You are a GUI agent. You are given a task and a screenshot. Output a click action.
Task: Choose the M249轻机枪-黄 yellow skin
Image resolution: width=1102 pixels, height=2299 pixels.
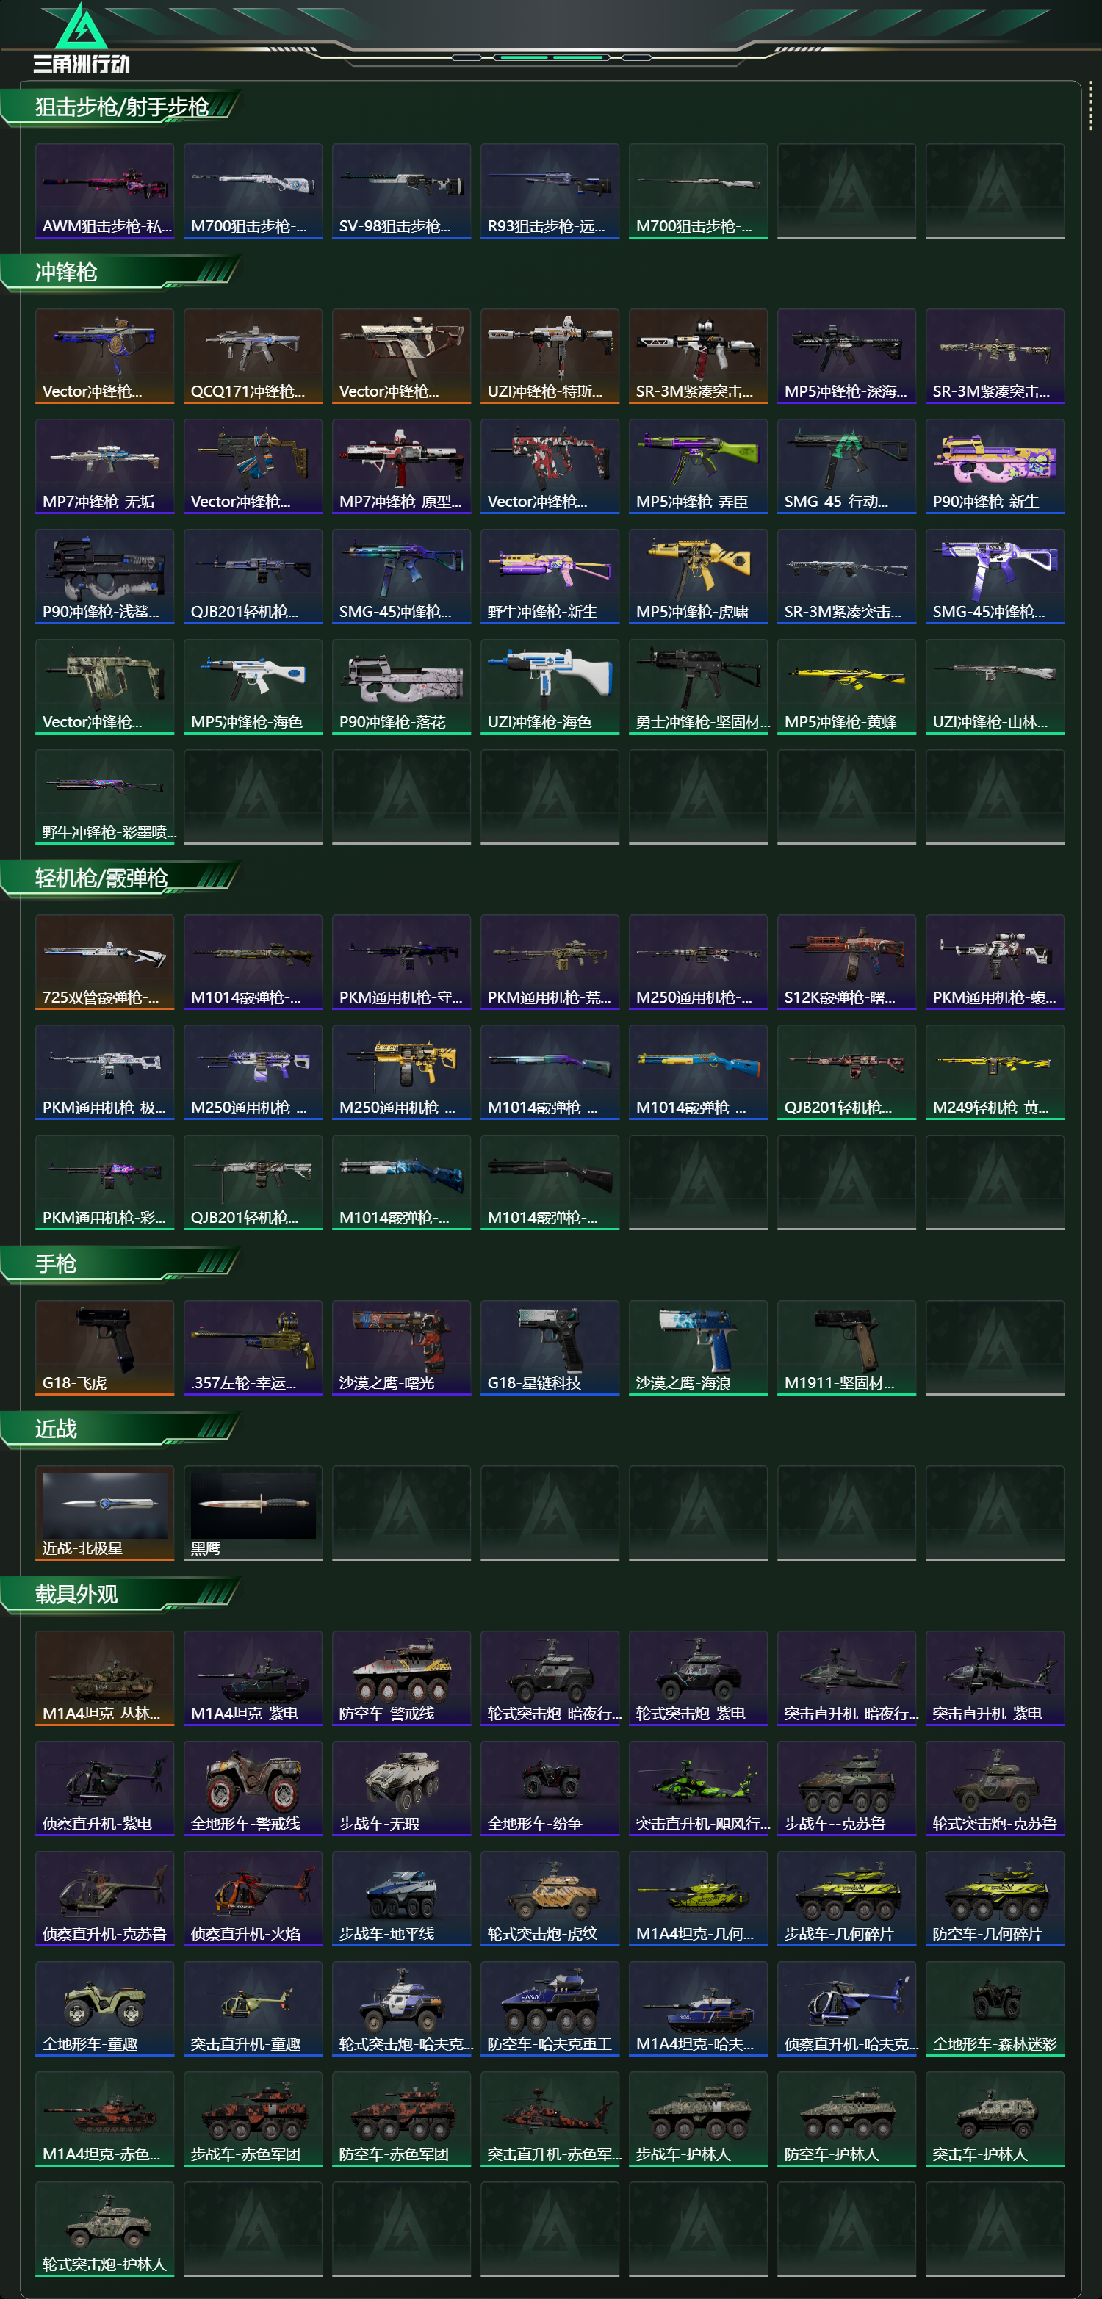994,1072
